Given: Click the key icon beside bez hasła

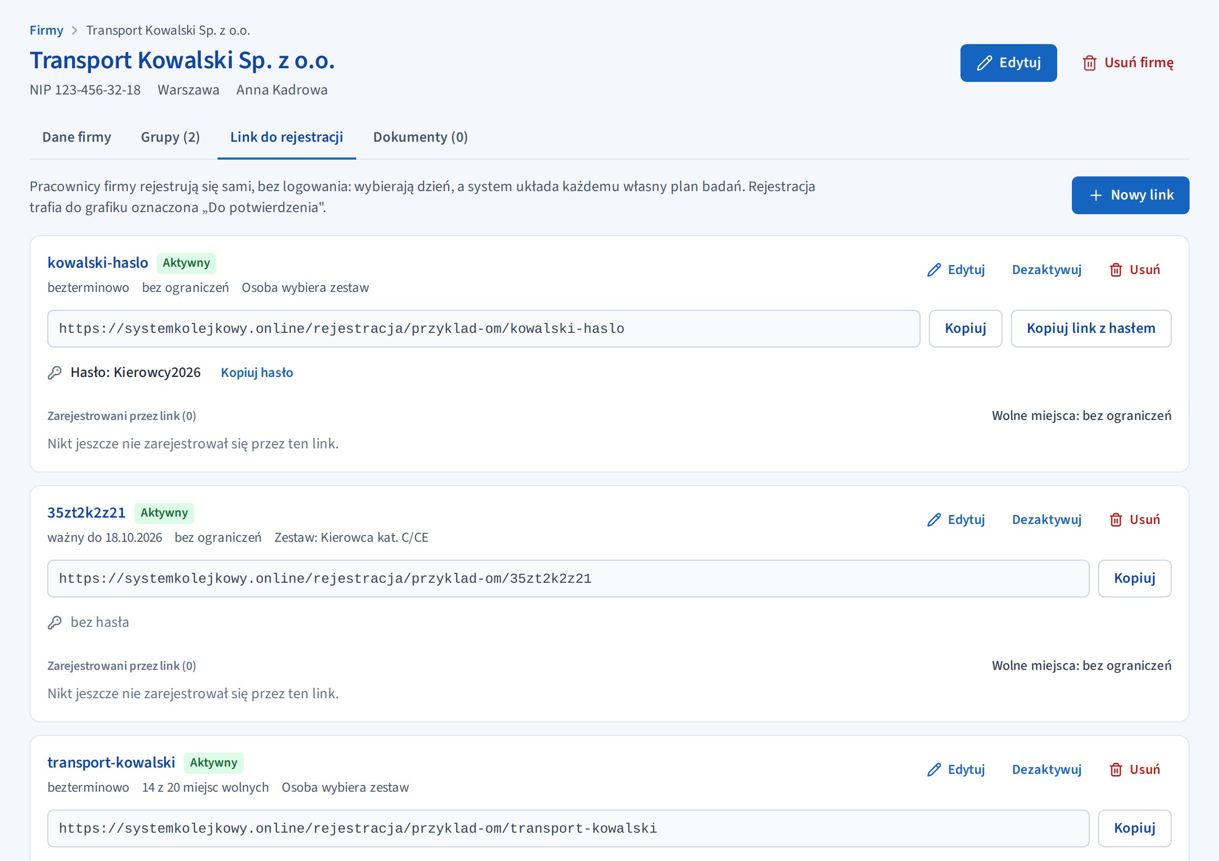Looking at the screenshot, I should pyautogui.click(x=55, y=623).
